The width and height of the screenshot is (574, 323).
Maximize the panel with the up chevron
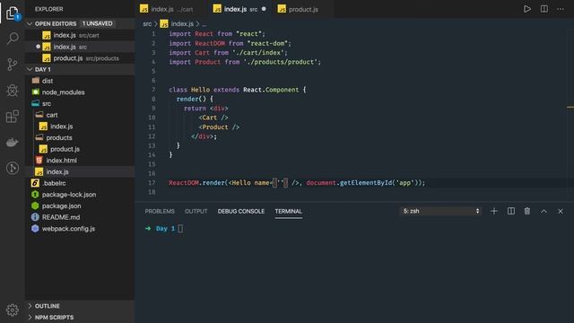click(x=544, y=212)
